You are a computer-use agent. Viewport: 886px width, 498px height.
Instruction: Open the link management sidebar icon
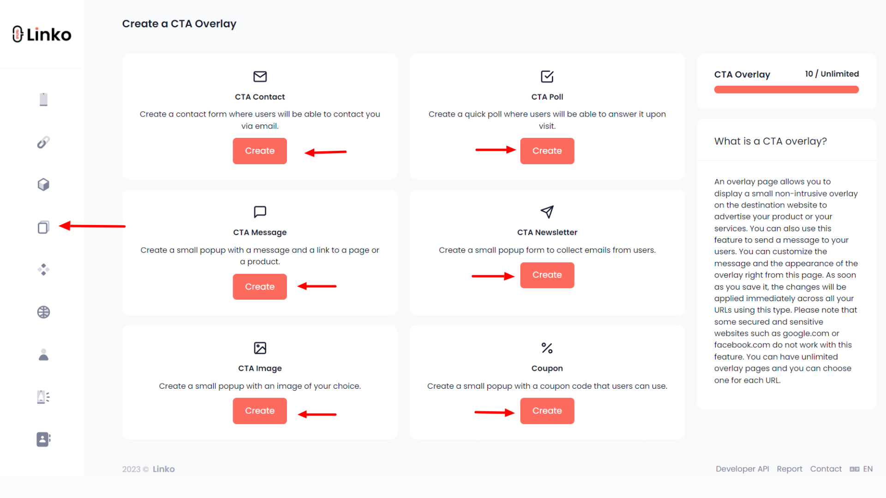pos(43,142)
